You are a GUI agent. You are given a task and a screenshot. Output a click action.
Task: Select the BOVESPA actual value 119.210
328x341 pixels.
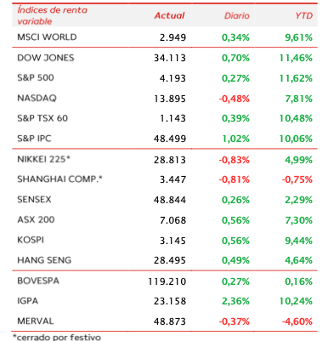[167, 281]
